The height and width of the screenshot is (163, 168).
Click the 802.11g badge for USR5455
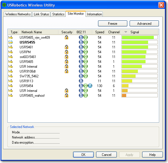pyautogui.click(x=86, y=42)
